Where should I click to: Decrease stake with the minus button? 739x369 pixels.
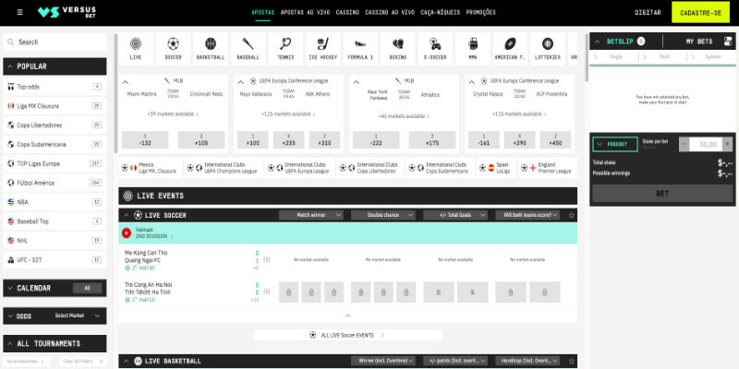click(x=684, y=145)
